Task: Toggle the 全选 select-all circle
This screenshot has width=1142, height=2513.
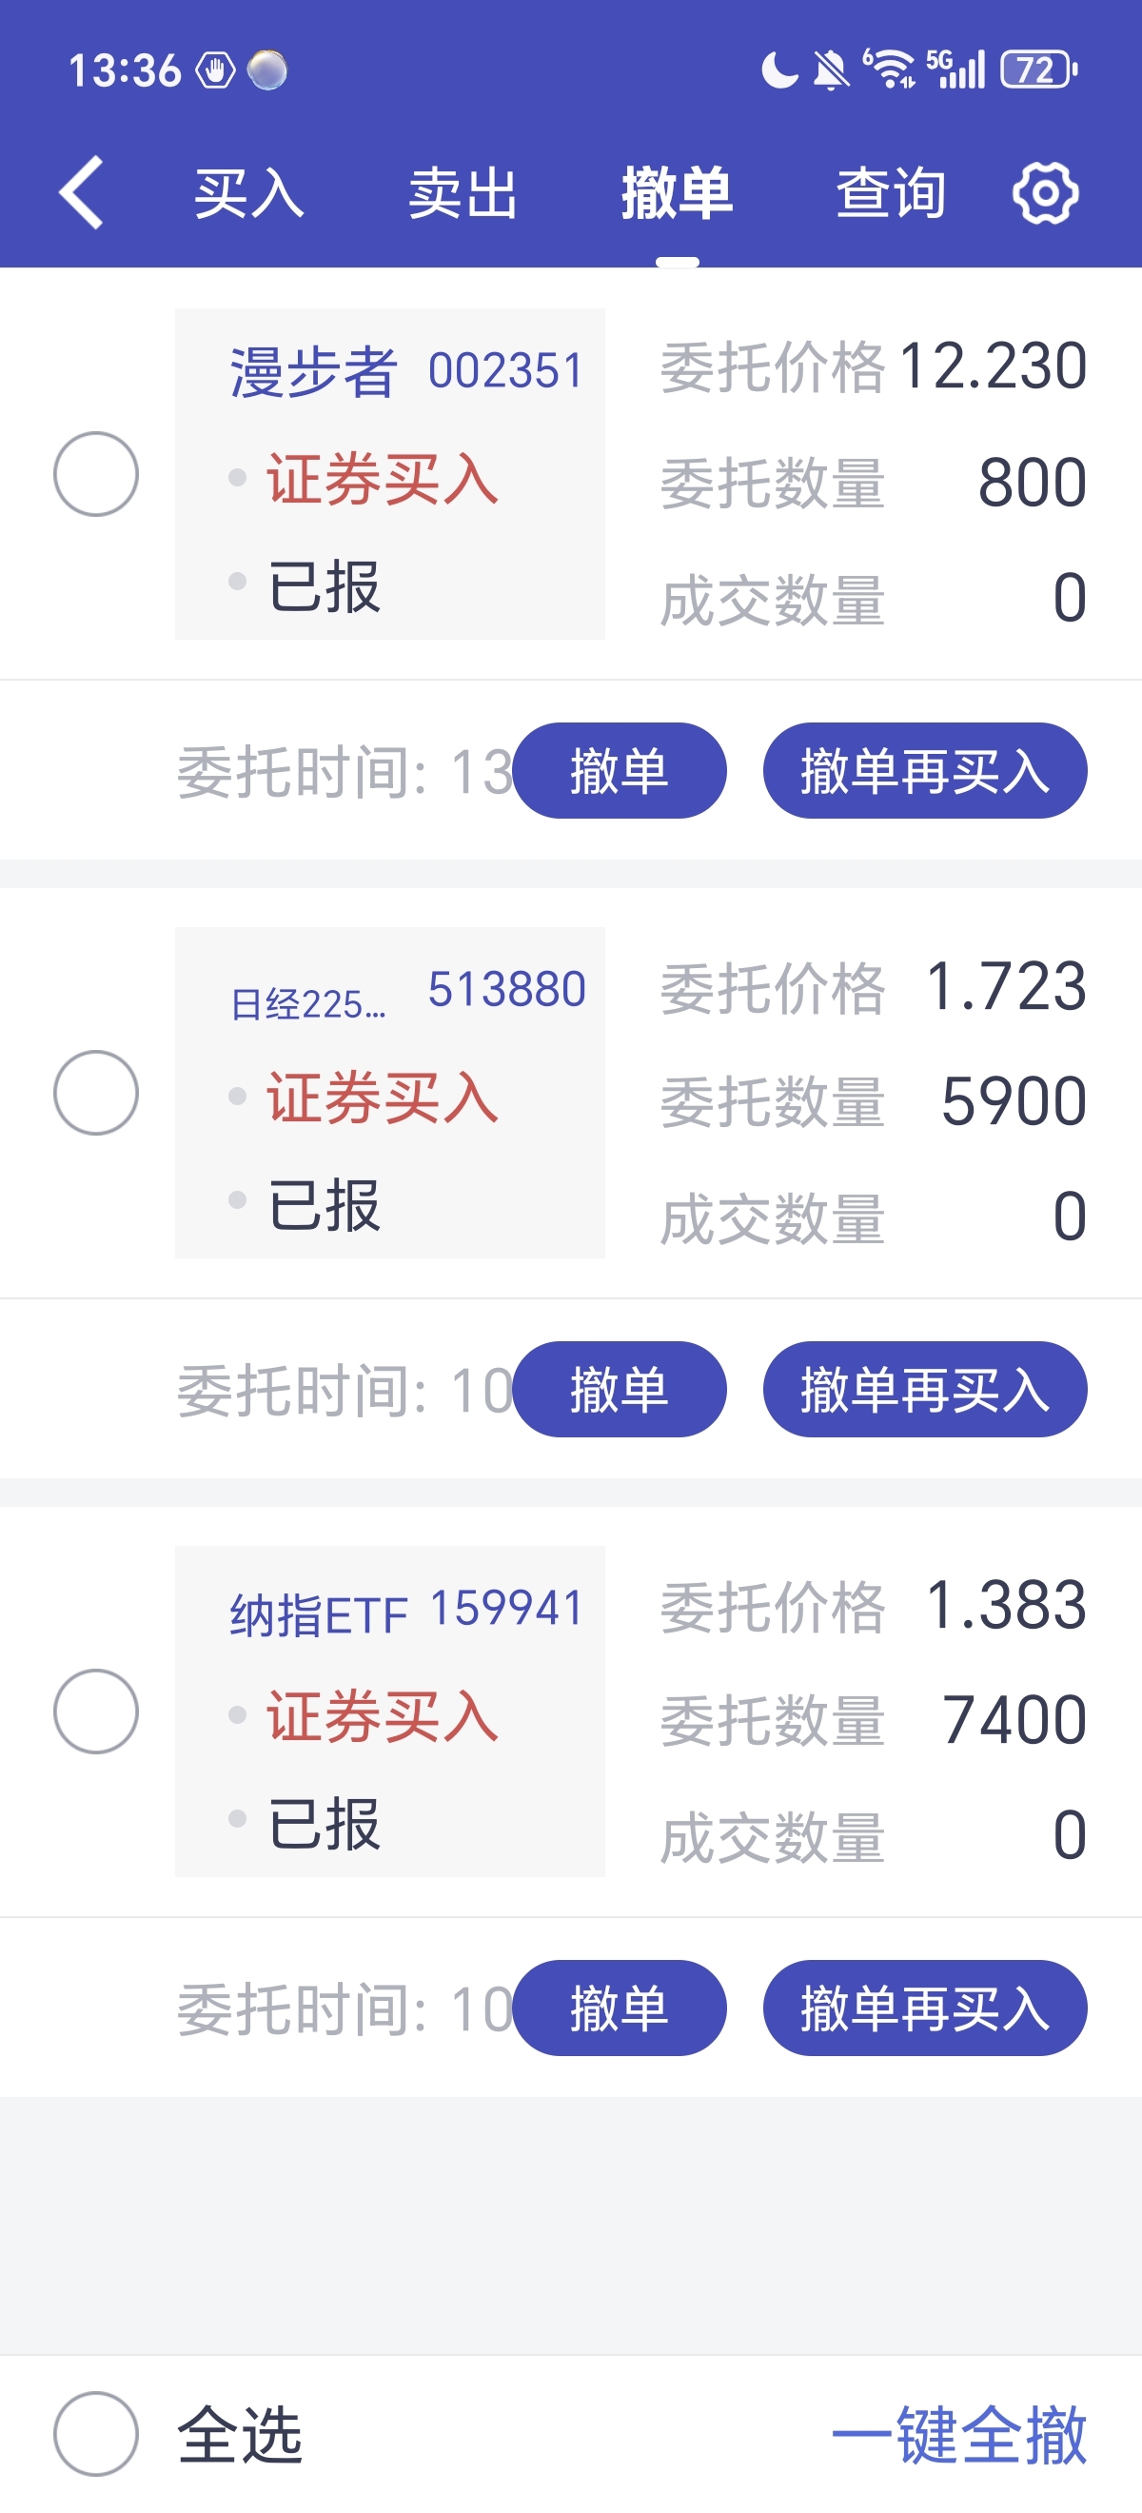Action: 95,2433
